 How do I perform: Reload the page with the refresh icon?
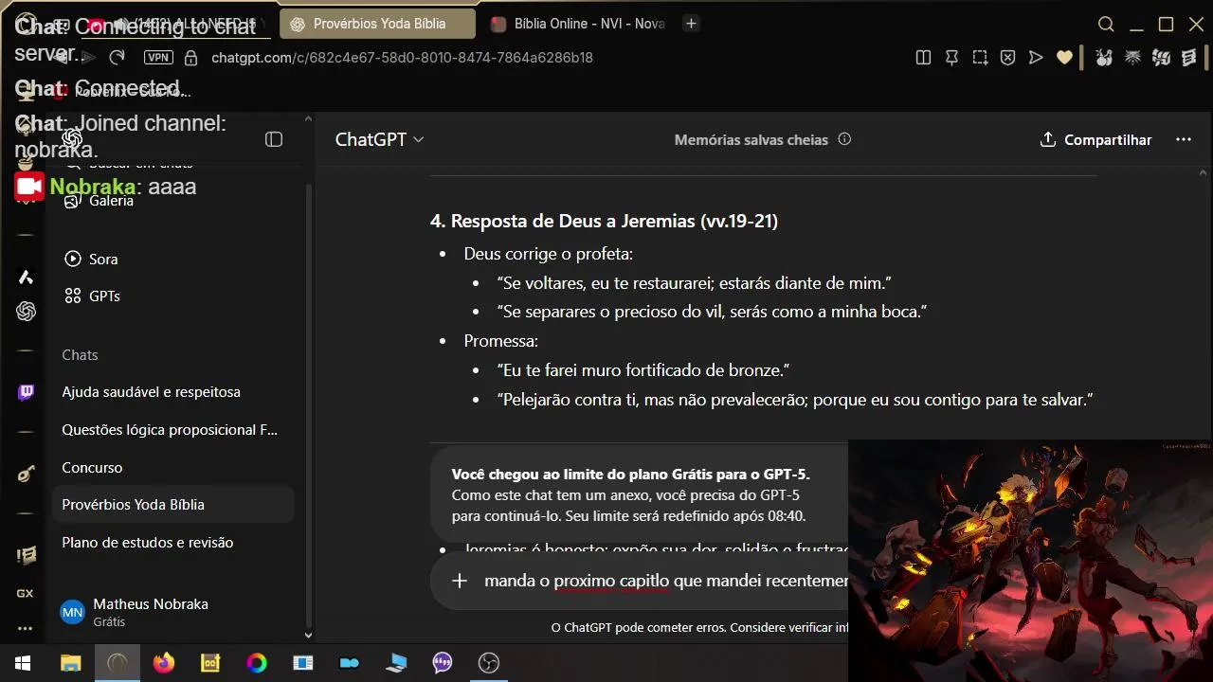[117, 58]
